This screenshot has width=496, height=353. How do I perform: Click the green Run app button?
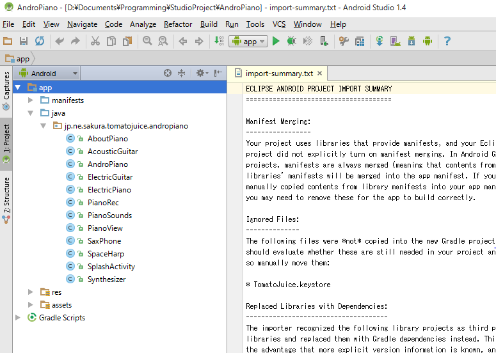click(276, 42)
